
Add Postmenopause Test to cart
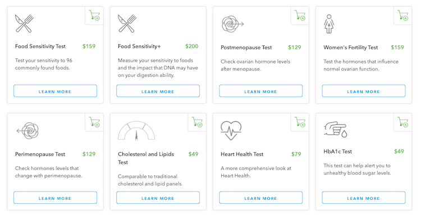click(x=300, y=15)
